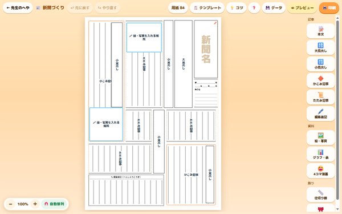Add a 本文 body text block
342x214 pixels.
point(320,31)
